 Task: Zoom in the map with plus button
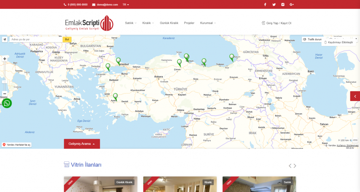[5, 59]
